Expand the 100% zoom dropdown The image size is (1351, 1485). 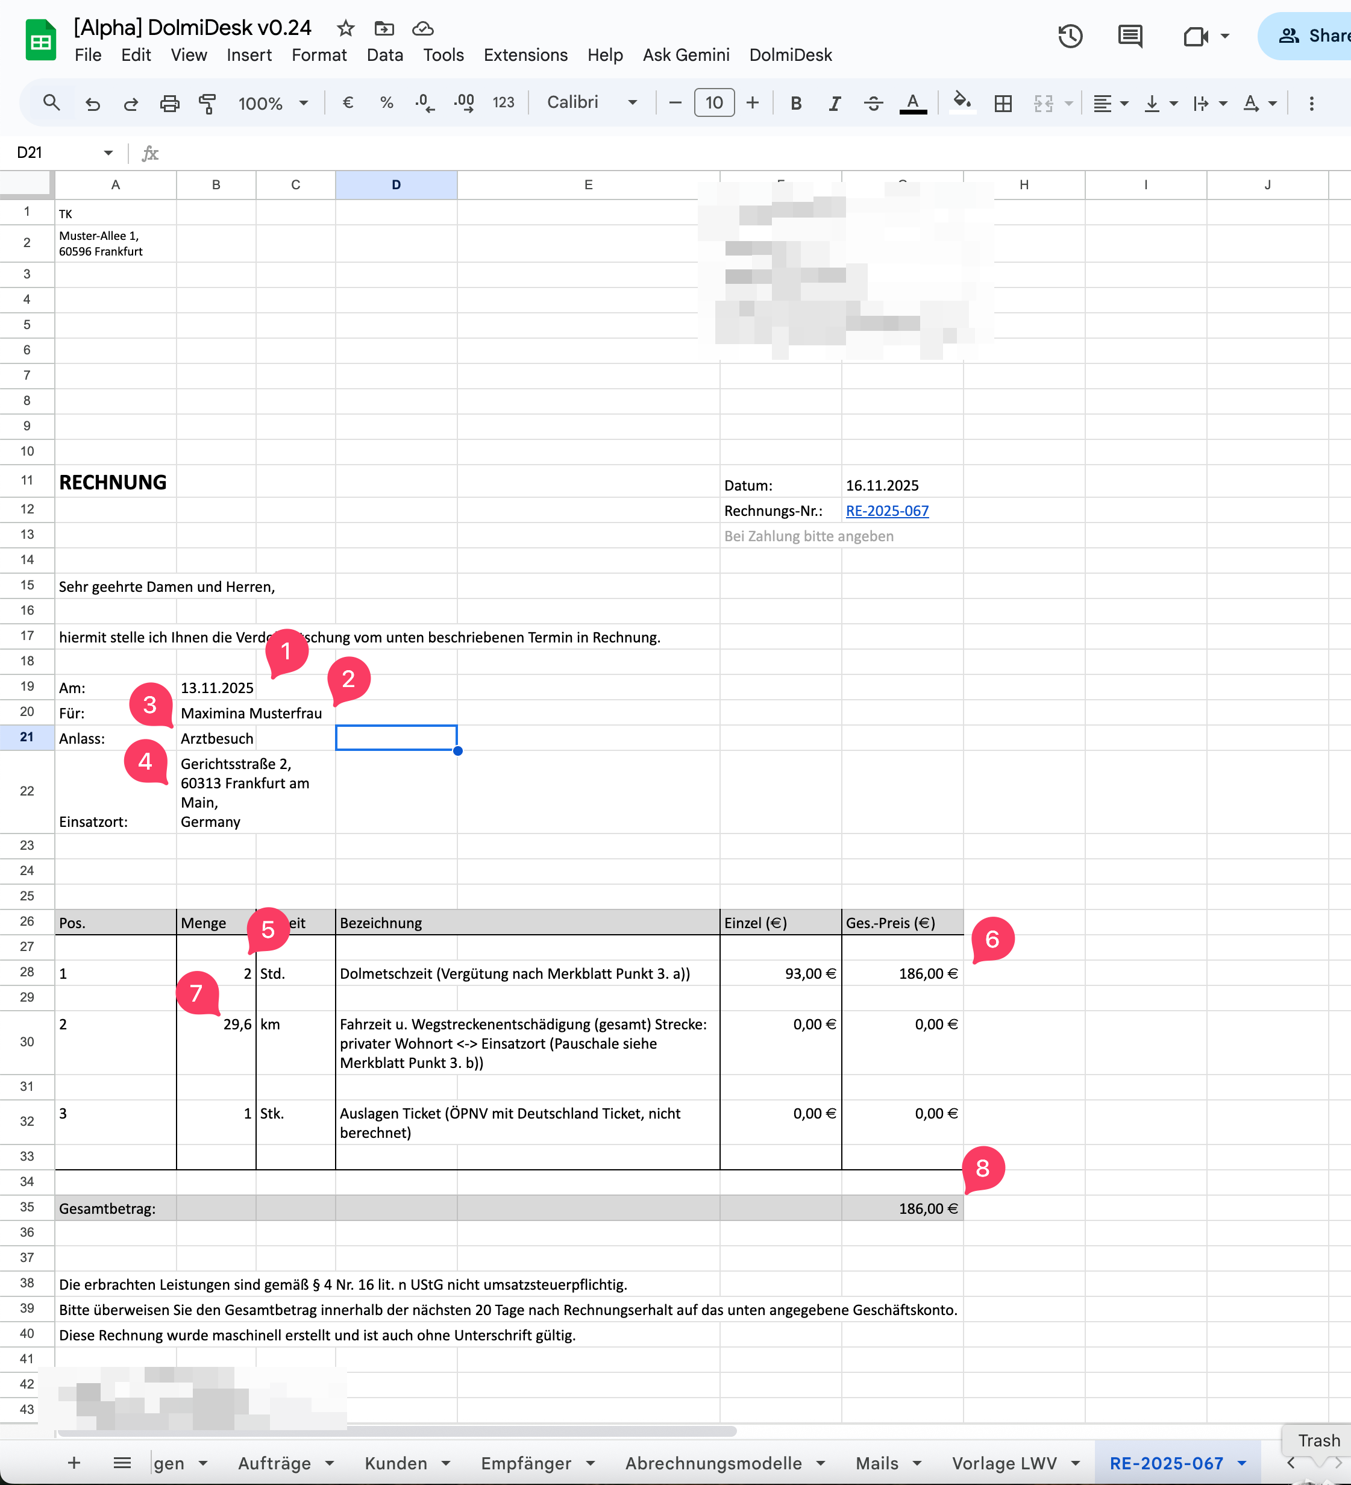click(x=272, y=103)
